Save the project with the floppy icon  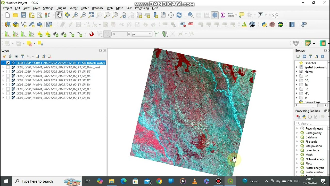(x=23, y=15)
